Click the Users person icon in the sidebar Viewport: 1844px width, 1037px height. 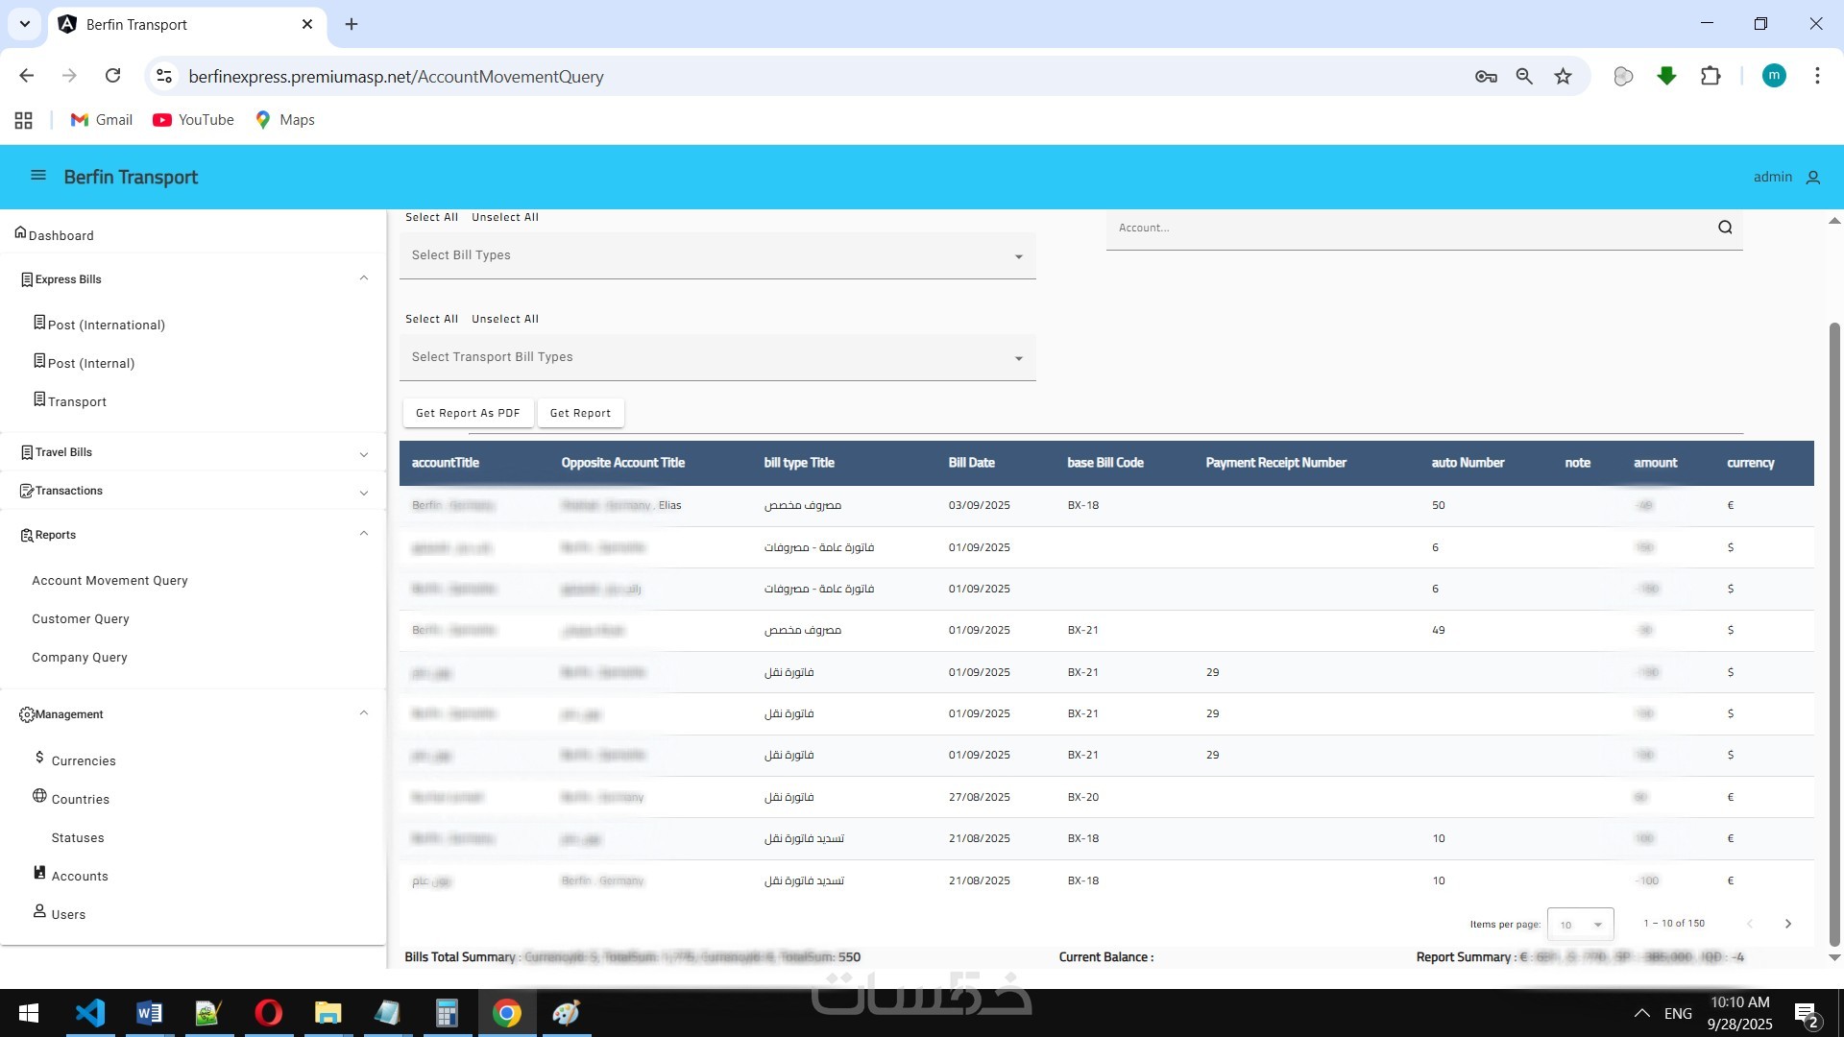click(39, 911)
